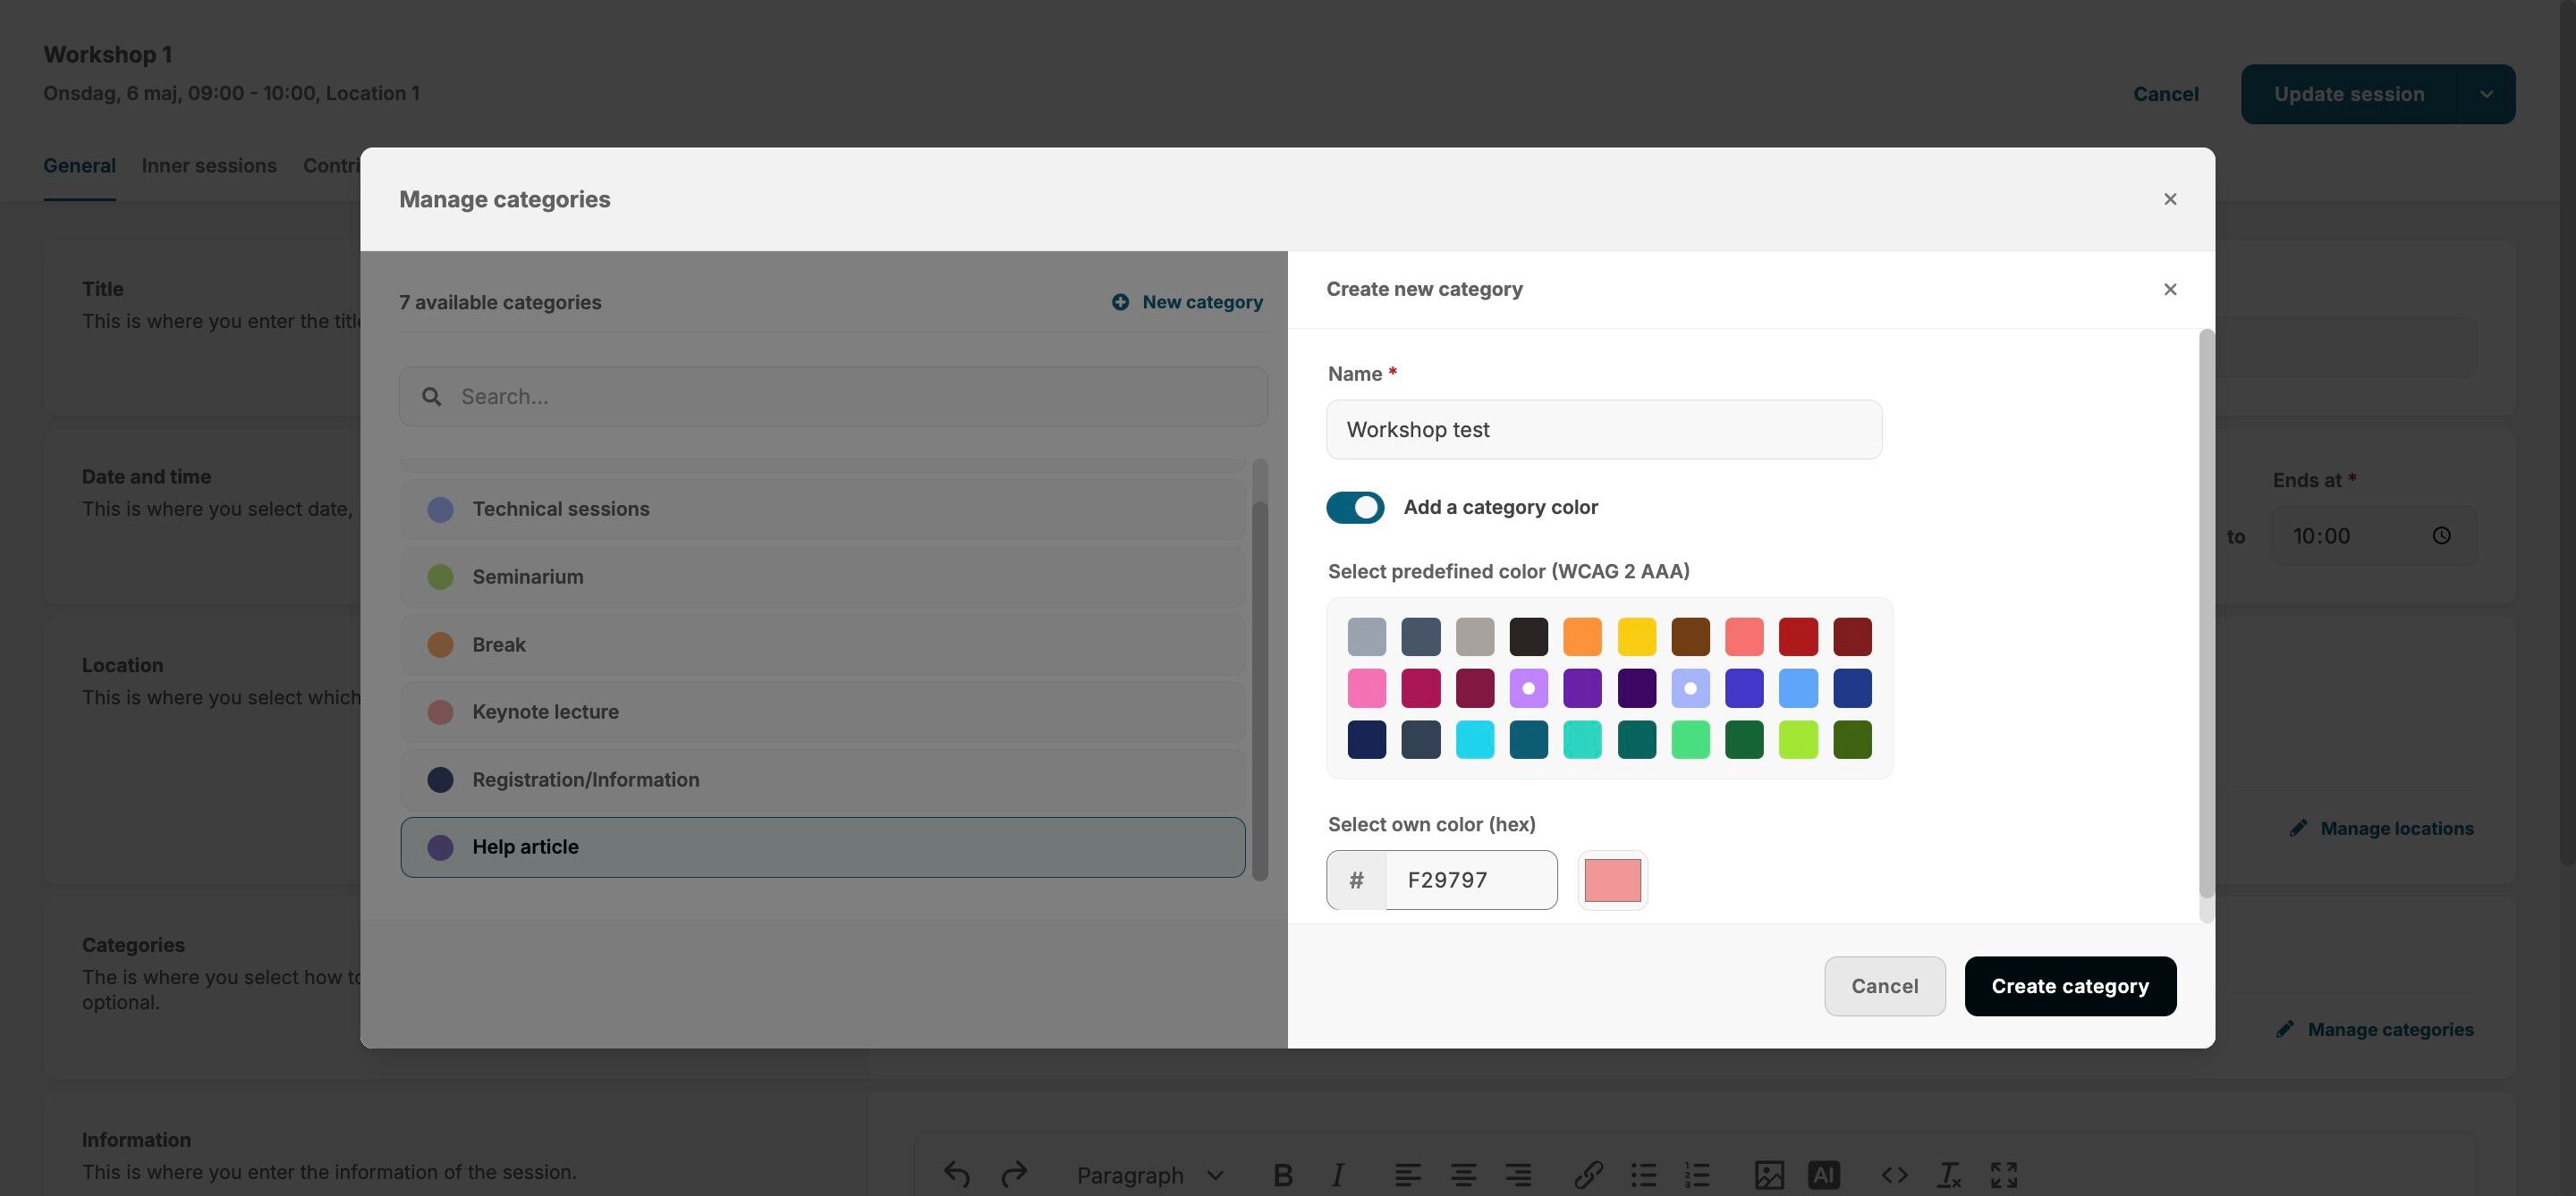Open fullscreen mode icon in editor toolbar

pos(2003,1175)
